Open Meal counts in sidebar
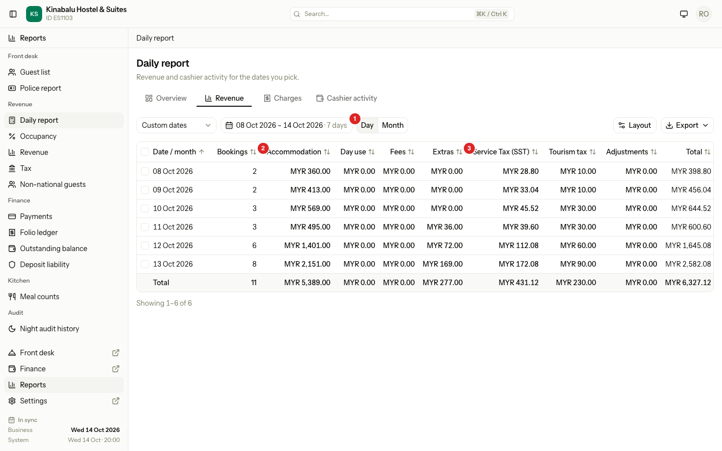722x451 pixels. point(64,297)
